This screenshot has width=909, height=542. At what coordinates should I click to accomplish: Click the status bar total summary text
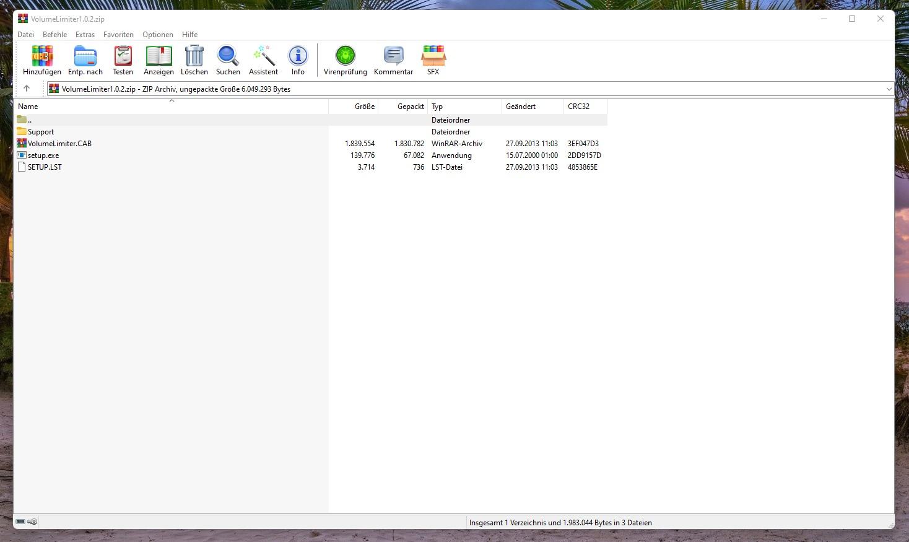(560, 523)
